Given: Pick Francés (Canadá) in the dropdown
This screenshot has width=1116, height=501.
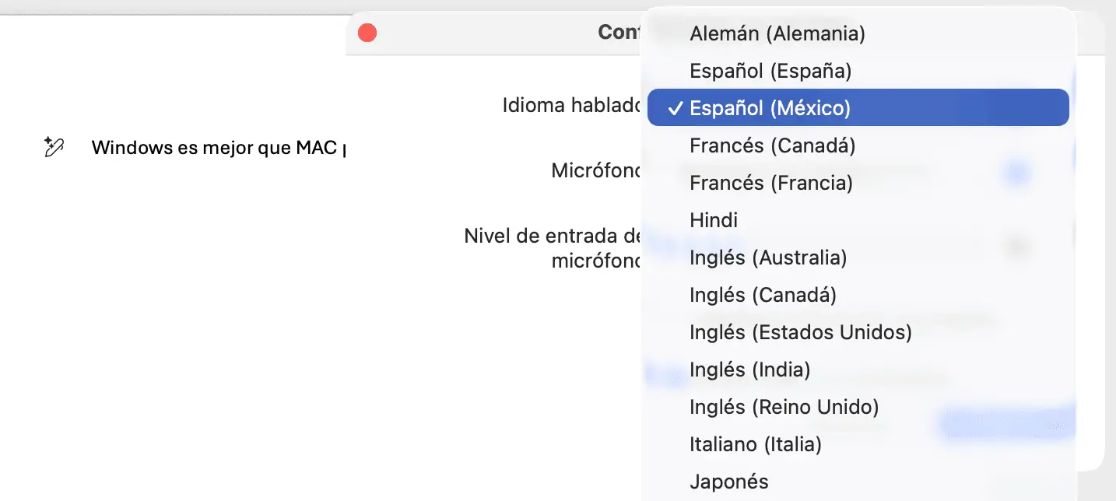Looking at the screenshot, I should [772, 145].
